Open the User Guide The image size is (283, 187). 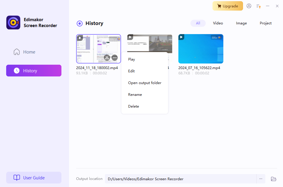(34, 178)
